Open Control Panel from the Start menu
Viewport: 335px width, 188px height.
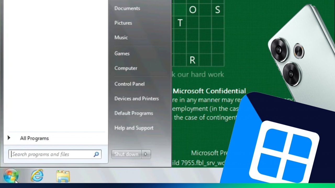130,84
